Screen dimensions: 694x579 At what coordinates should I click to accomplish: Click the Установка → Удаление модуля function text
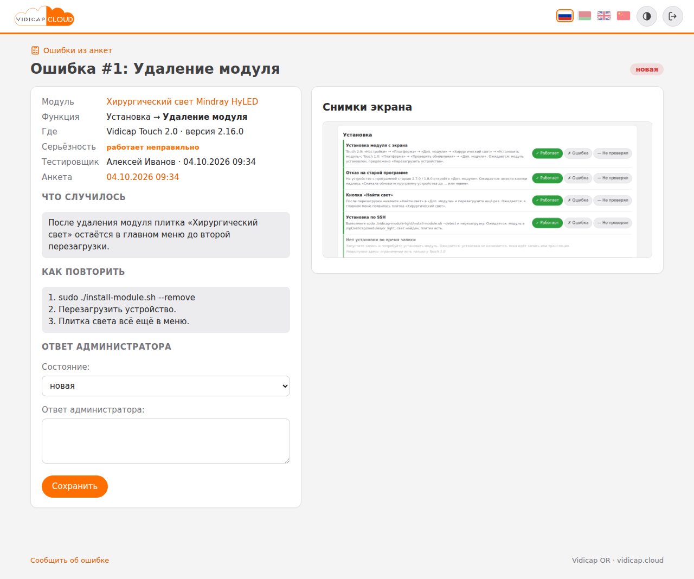click(x=177, y=117)
